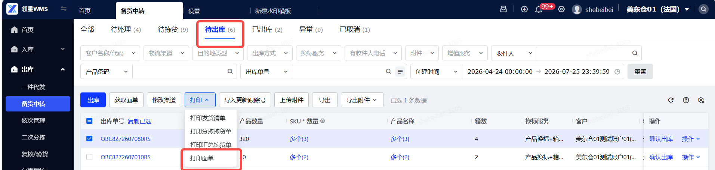
Task: Expand the 导出附件 dropdown button
Action: (362, 100)
